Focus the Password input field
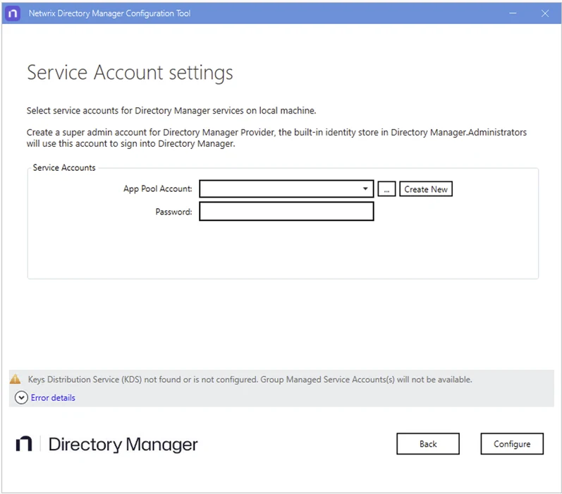Viewport: 562px width, 494px height. click(x=286, y=211)
